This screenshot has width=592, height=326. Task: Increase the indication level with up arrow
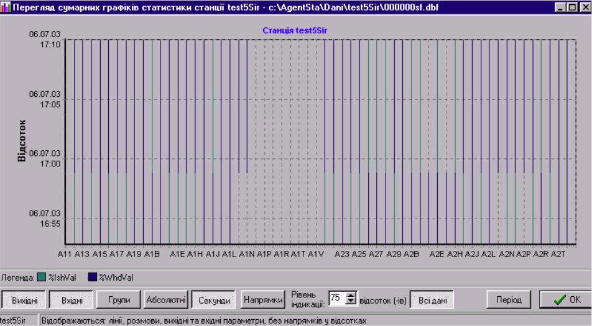pos(351,295)
